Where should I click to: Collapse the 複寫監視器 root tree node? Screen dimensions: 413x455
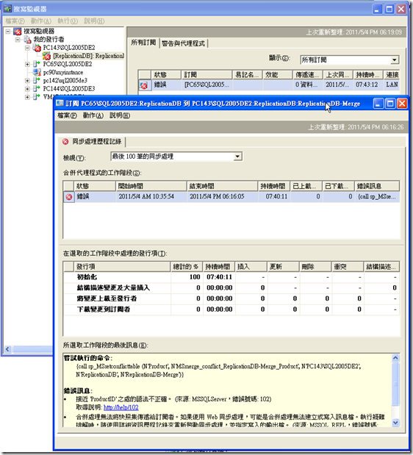8,31
